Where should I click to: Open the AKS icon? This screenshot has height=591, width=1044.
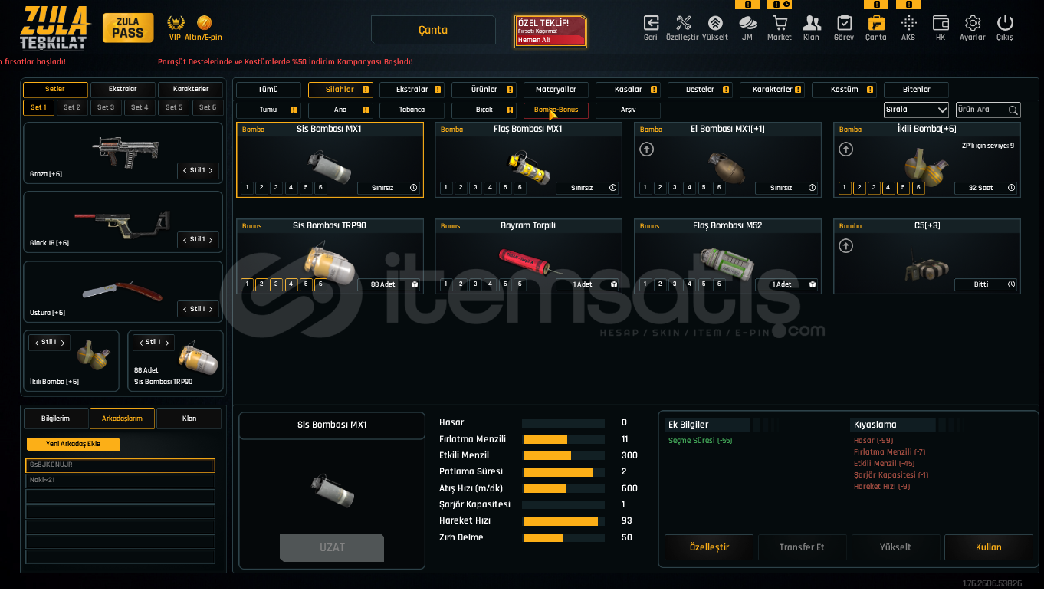(908, 23)
